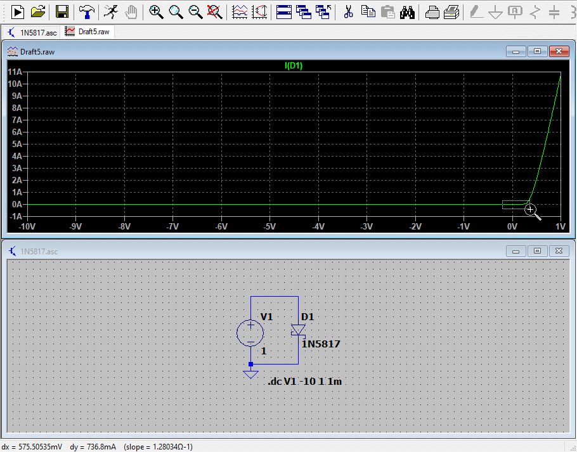Run the simulation with the running man icon

tap(110, 11)
